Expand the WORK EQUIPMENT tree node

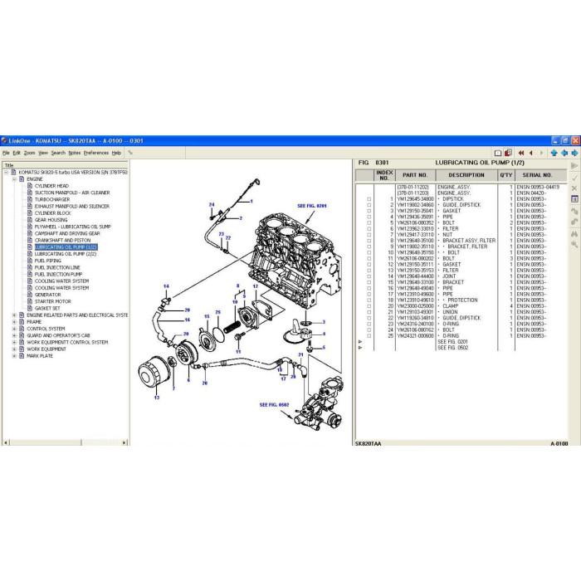click(14, 349)
